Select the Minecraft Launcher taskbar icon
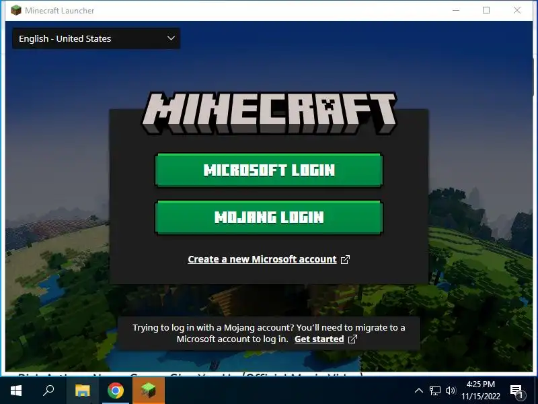This screenshot has height=404, width=538. pos(149,391)
